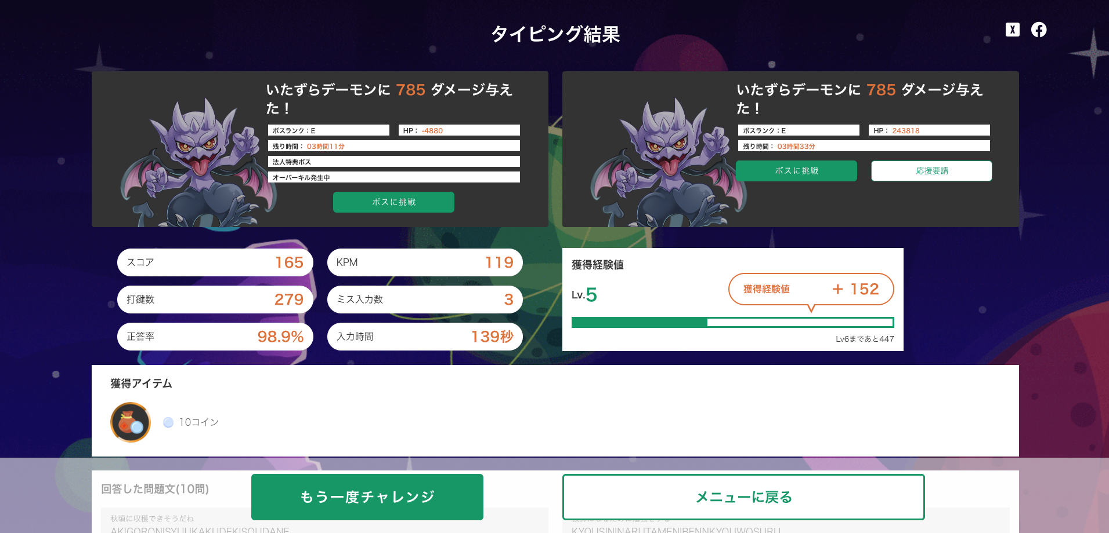
Task: Request support with 応援要請 button
Action: point(931,171)
